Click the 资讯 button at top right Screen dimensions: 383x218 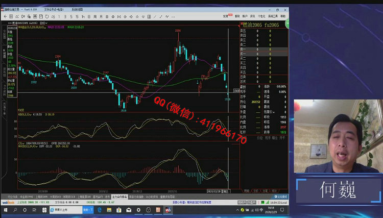click(x=253, y=16)
